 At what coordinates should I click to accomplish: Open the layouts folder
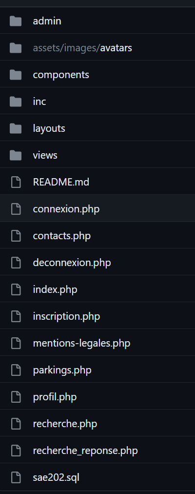point(49,128)
